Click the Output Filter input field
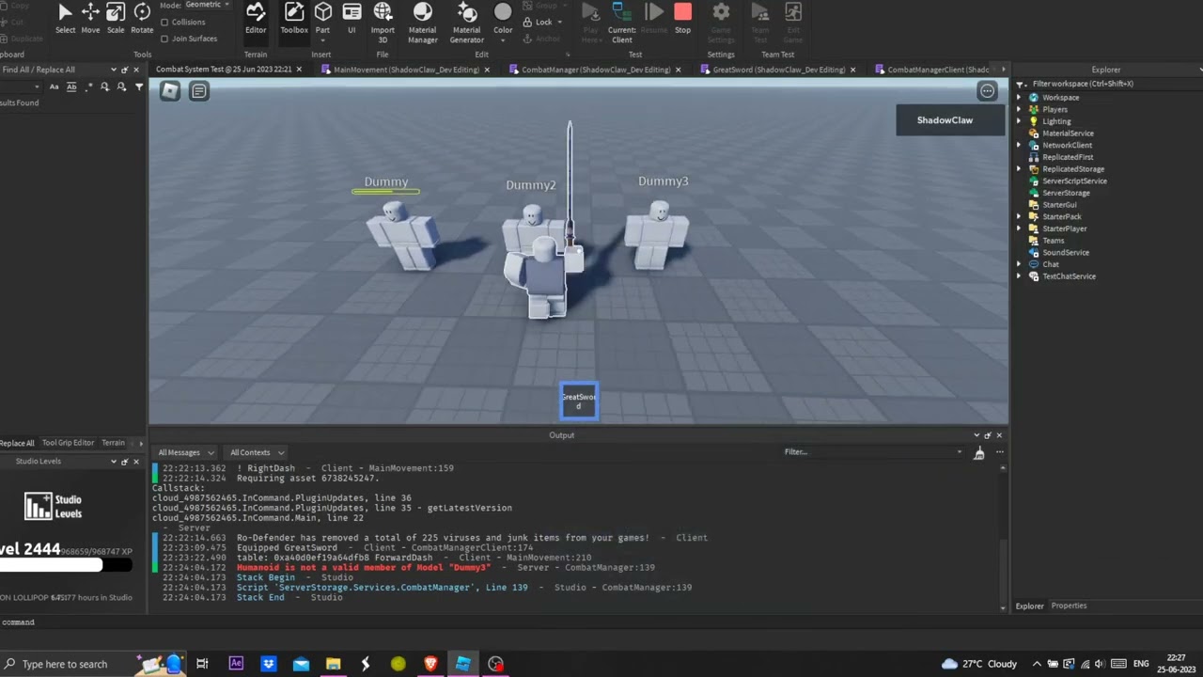The height and width of the screenshot is (677, 1203). pyautogui.click(x=873, y=452)
